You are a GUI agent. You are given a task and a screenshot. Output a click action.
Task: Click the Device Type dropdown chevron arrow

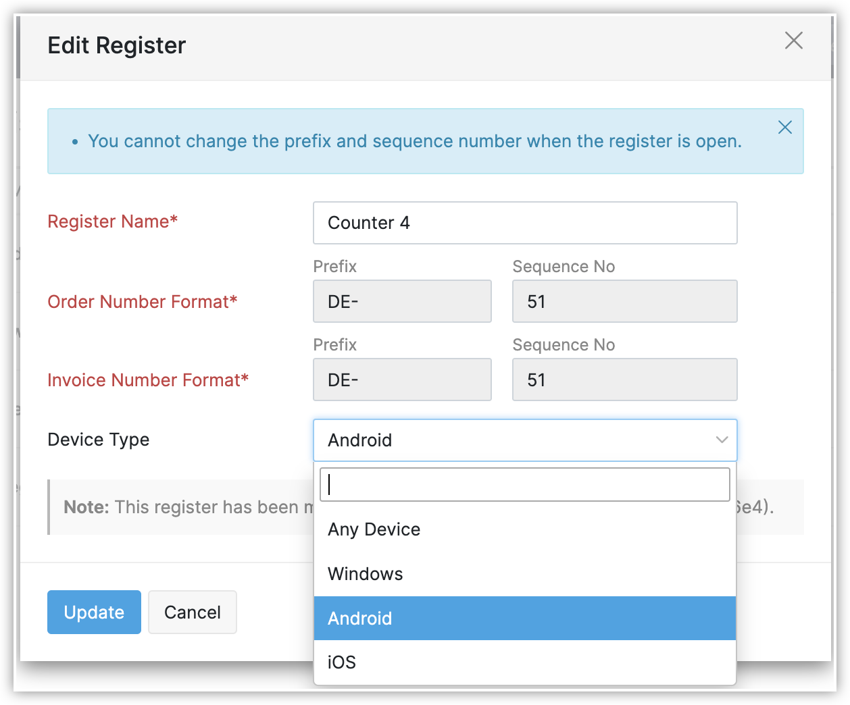point(722,440)
